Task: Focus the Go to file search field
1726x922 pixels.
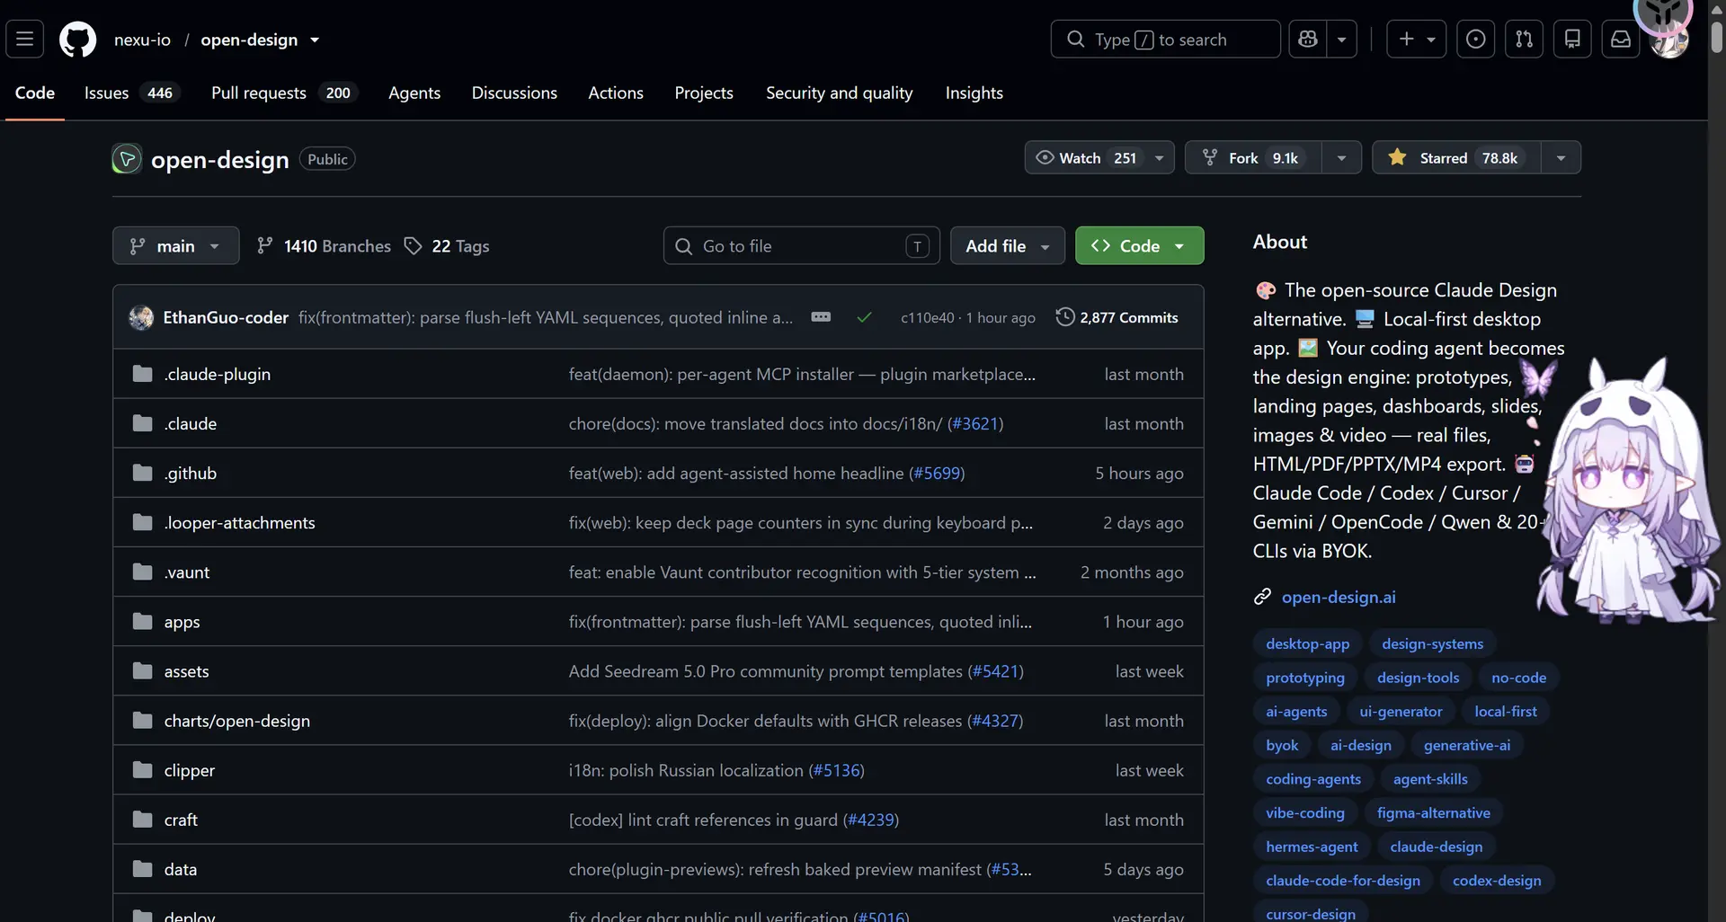Action: [801, 245]
